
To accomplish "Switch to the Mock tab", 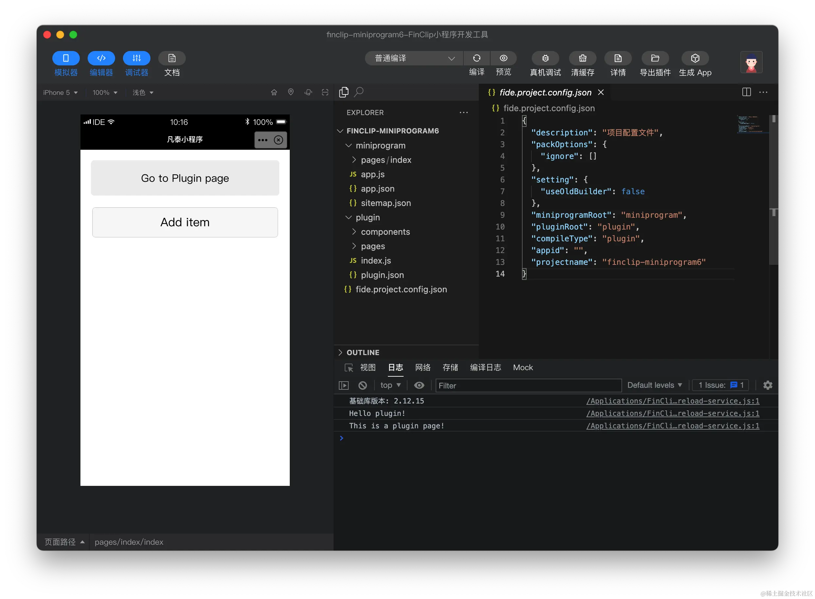I will pyautogui.click(x=523, y=367).
